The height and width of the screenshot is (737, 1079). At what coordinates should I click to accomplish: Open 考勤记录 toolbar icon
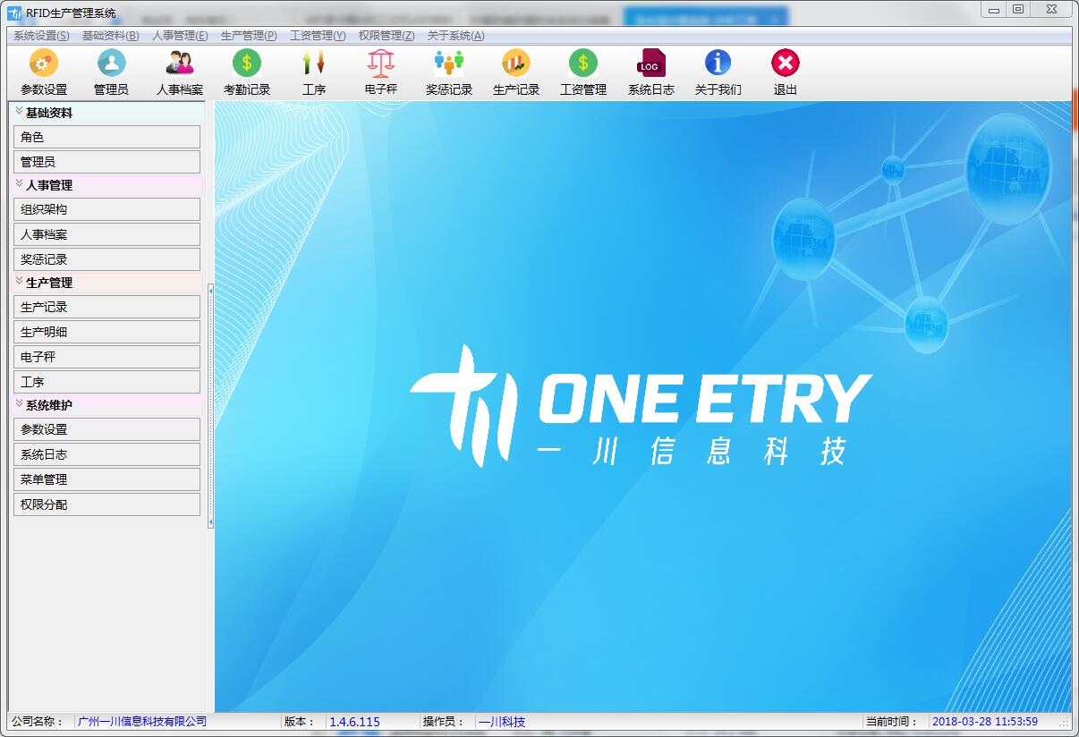point(247,72)
